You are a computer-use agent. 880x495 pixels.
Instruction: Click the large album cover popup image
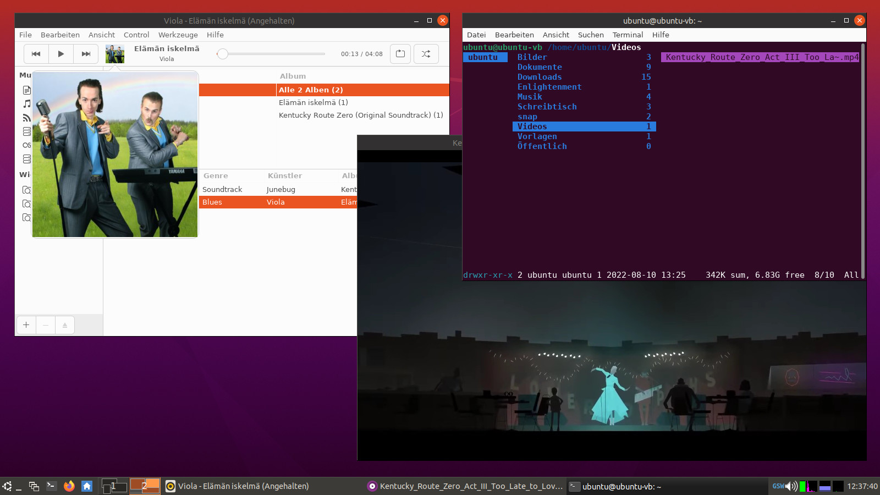(x=115, y=155)
